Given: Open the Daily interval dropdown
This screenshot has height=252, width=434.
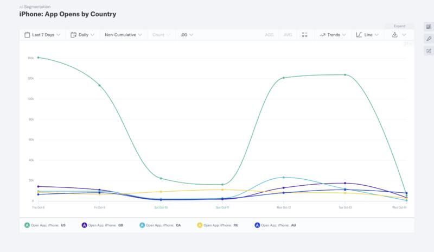Looking at the screenshot, I should click(x=82, y=35).
